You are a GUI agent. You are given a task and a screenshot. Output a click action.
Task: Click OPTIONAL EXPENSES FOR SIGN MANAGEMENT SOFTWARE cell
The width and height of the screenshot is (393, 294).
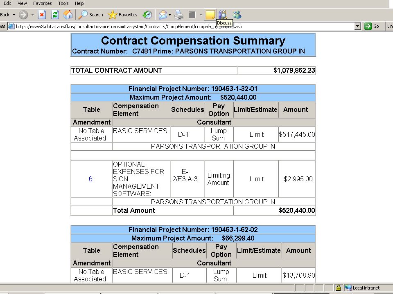pyautogui.click(x=142, y=179)
